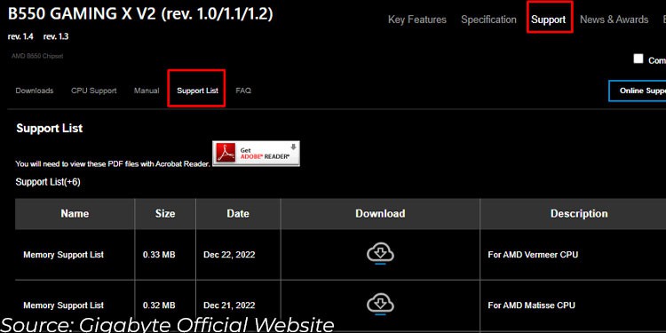Open the Manual sub-tab
This screenshot has height=333, width=666.
[x=147, y=91]
